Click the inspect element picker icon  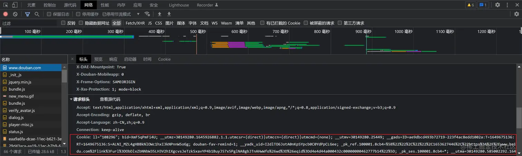pyautogui.click(x=5, y=5)
